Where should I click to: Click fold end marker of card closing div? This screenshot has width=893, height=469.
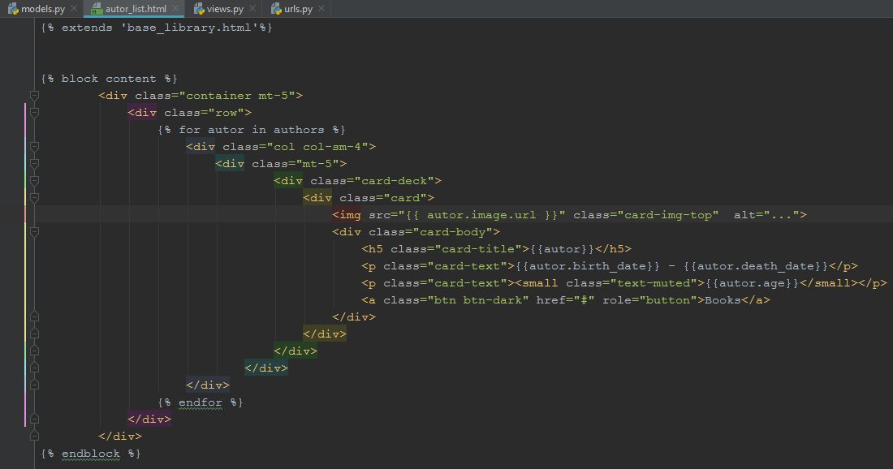[34, 333]
